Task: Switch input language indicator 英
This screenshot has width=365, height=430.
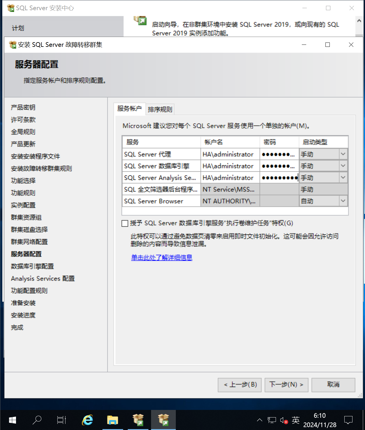Action: point(296,420)
